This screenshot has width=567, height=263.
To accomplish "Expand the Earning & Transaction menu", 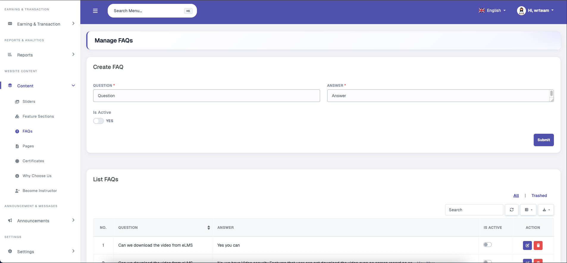I will (x=73, y=23).
